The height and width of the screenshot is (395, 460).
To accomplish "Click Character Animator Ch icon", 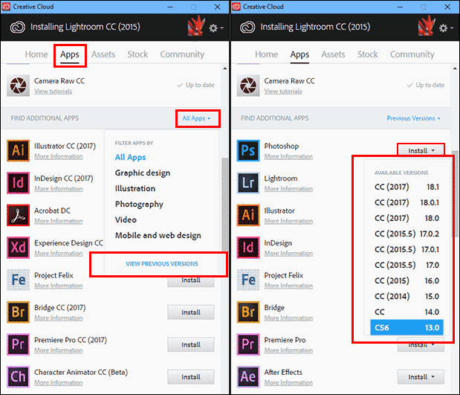I will 18,377.
